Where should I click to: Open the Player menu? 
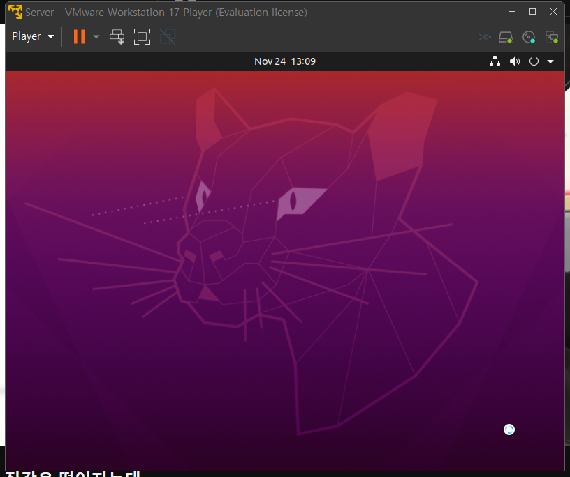33,36
